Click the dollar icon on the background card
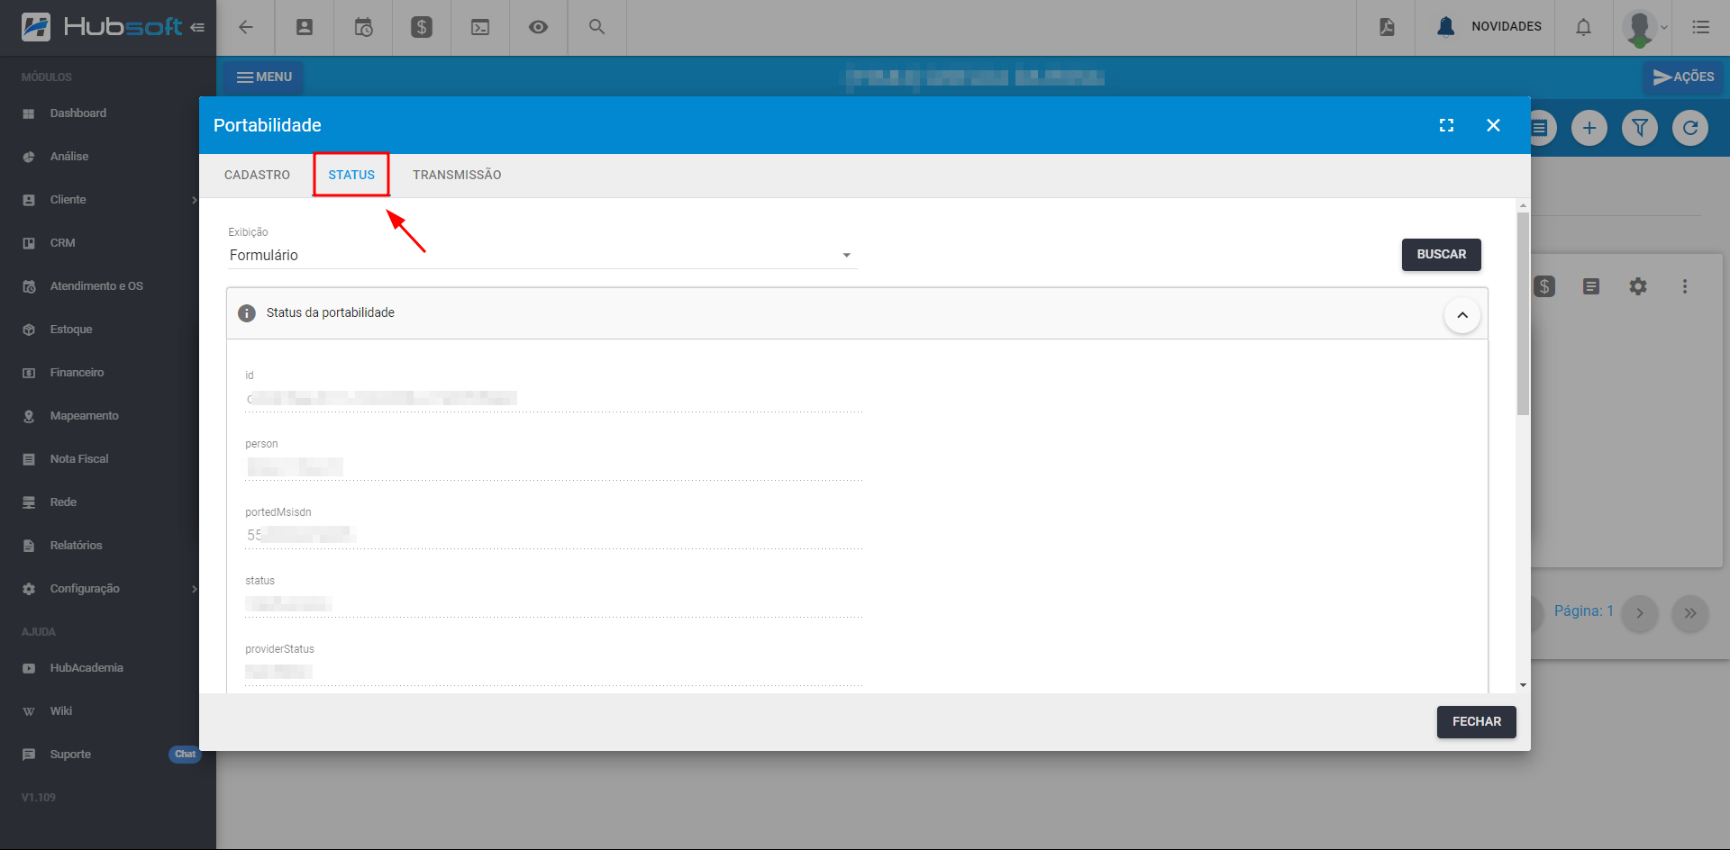Screen dimensions: 1730x850 coord(1544,286)
